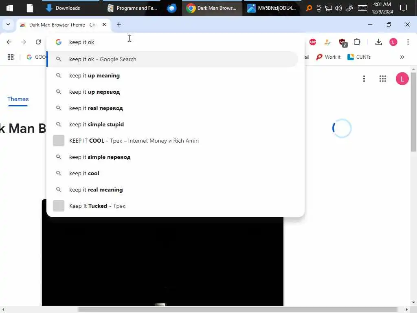
Task: Click the orange search tray icon
Action: point(309,8)
